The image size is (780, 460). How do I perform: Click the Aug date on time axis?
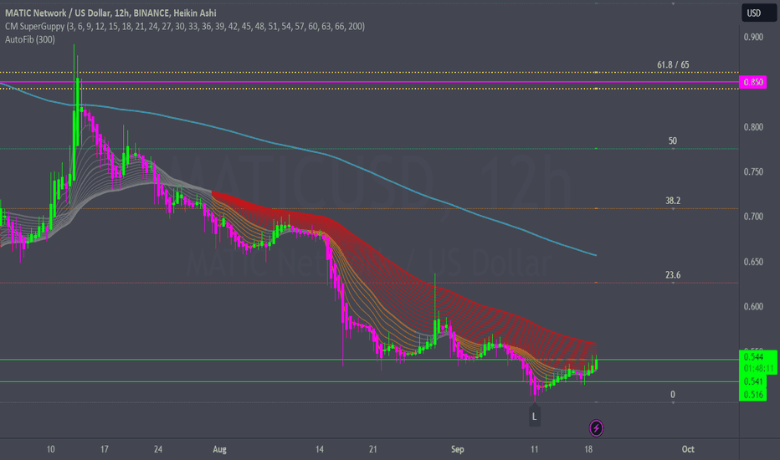pos(219,449)
